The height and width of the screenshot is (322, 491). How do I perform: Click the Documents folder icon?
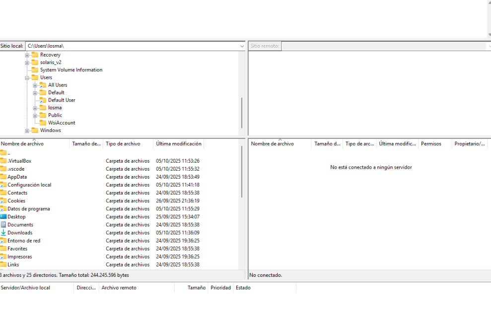pos(3,225)
